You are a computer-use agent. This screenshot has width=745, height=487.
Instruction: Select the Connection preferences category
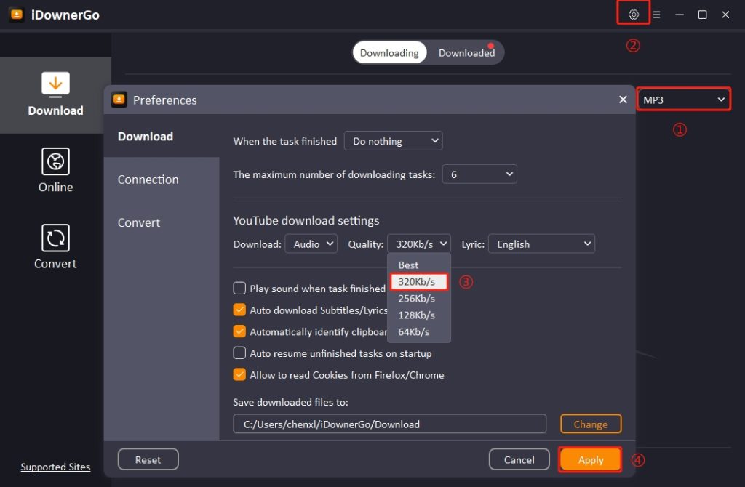pos(162,180)
